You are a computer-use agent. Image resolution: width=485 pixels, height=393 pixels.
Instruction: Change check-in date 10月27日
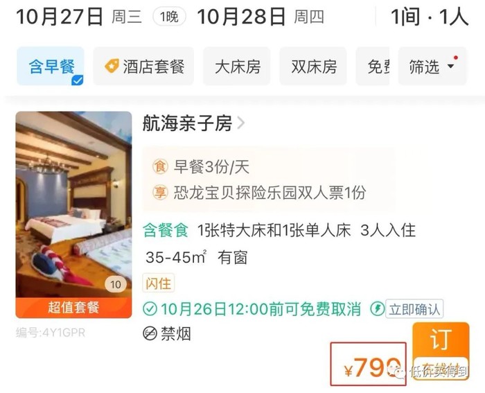coord(60,17)
